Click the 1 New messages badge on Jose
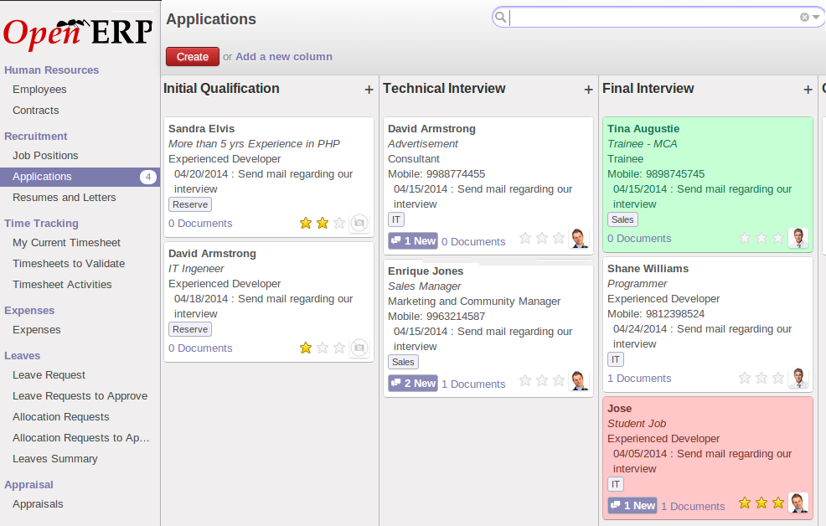Viewport: 826px width, 526px height. coord(632,505)
